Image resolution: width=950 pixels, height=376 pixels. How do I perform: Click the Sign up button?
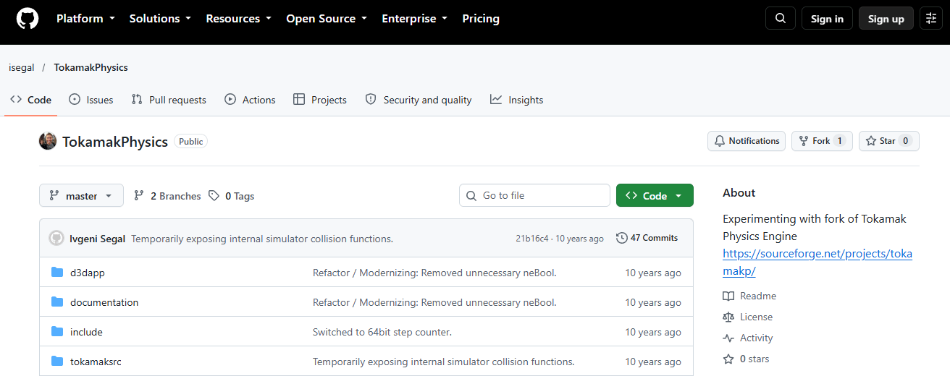(886, 19)
